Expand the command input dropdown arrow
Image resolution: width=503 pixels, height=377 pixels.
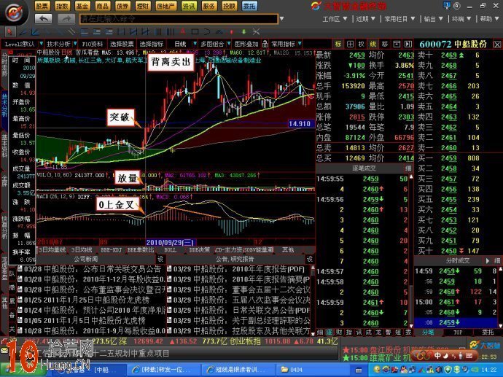click(x=281, y=19)
